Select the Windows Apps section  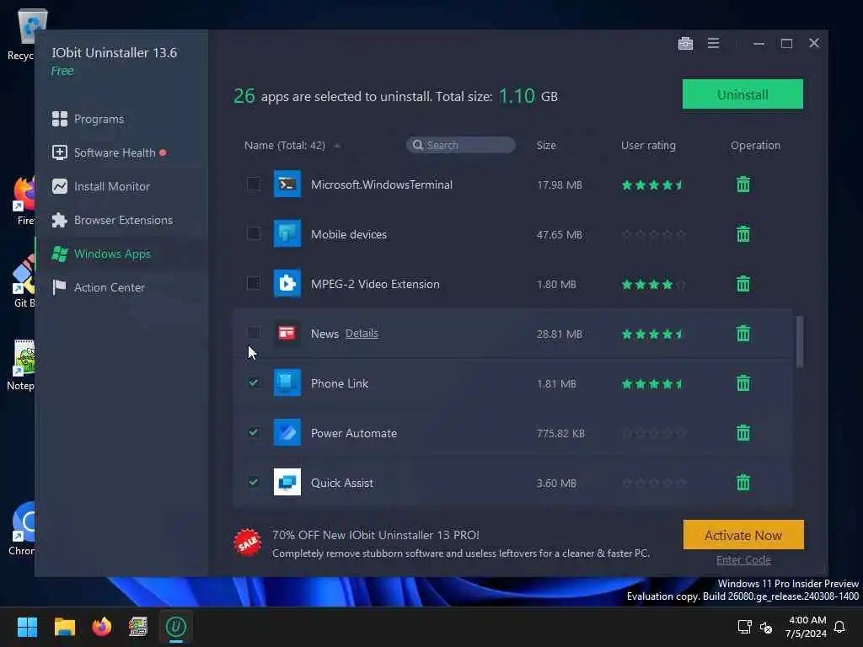(x=101, y=254)
